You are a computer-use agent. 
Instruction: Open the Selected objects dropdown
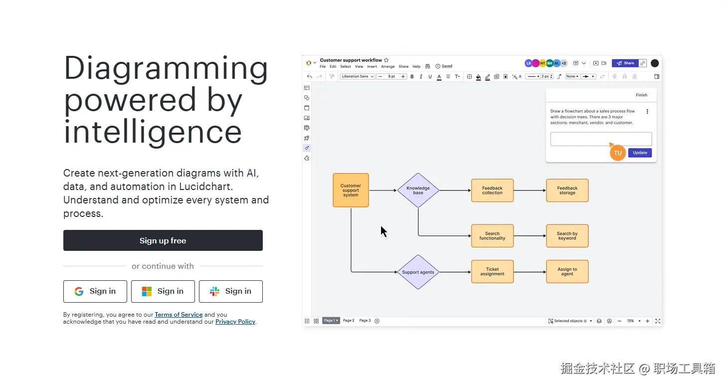click(570, 321)
